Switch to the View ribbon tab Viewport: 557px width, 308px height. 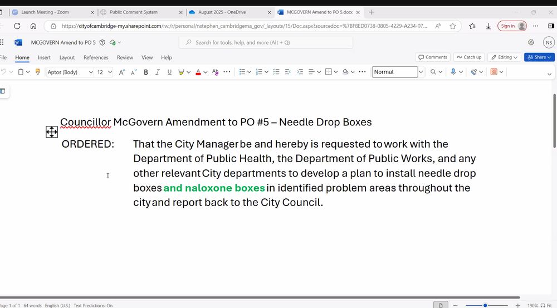pyautogui.click(x=146, y=57)
